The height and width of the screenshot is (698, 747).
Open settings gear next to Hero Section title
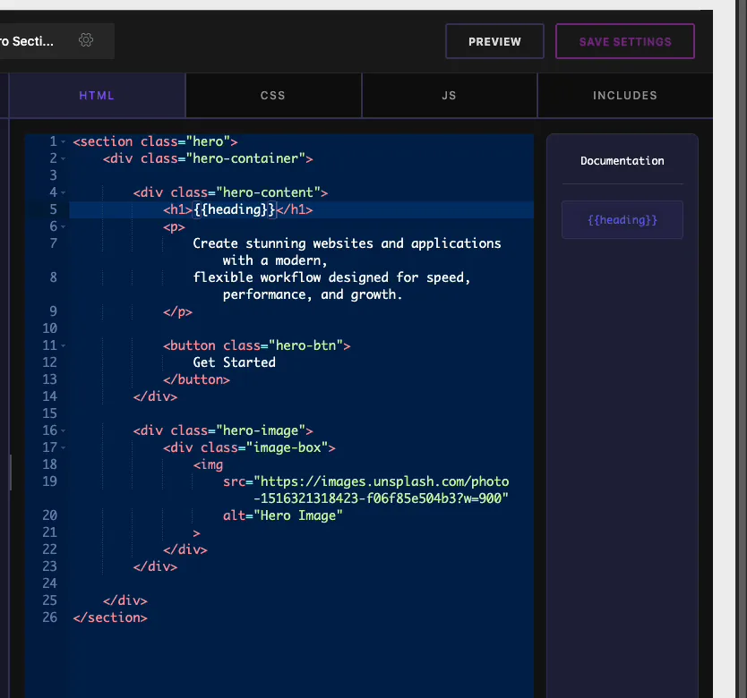pyautogui.click(x=86, y=40)
